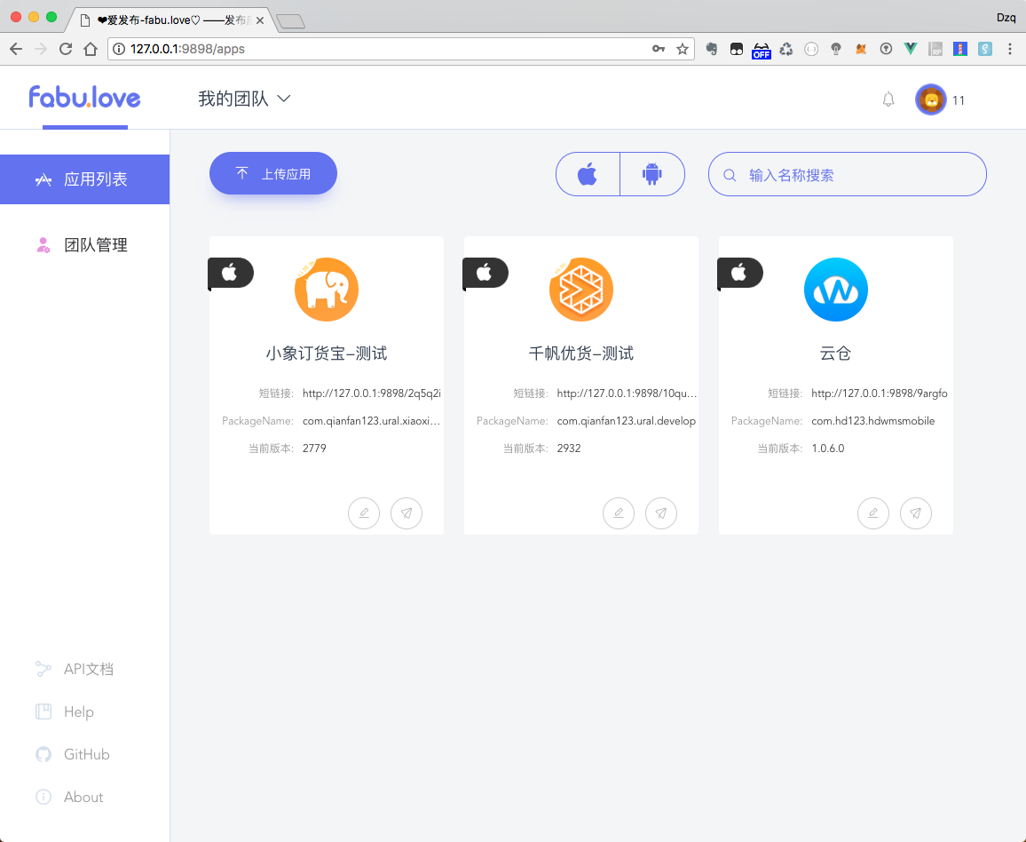Viewport: 1026px width, 842px height.
Task: Click version number 1.0.6.0
Action: [828, 449]
